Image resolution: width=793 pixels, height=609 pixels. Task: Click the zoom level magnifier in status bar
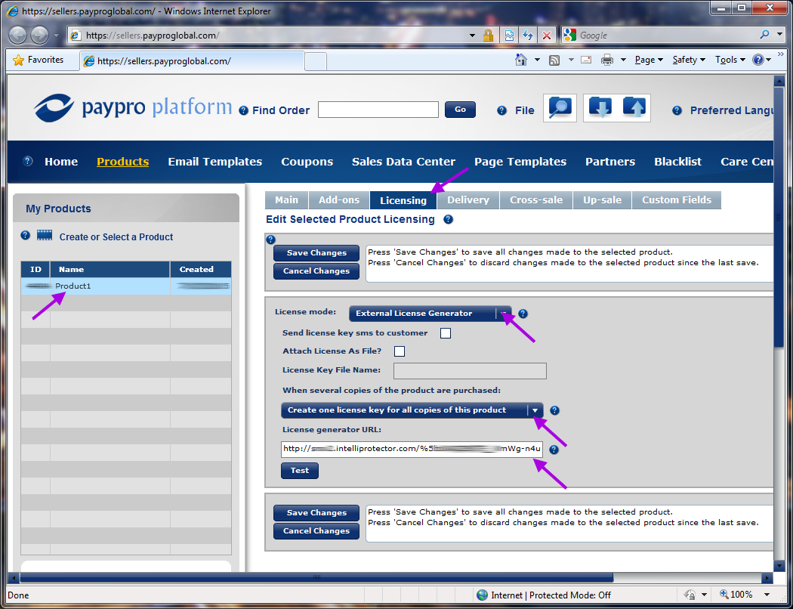(x=724, y=595)
